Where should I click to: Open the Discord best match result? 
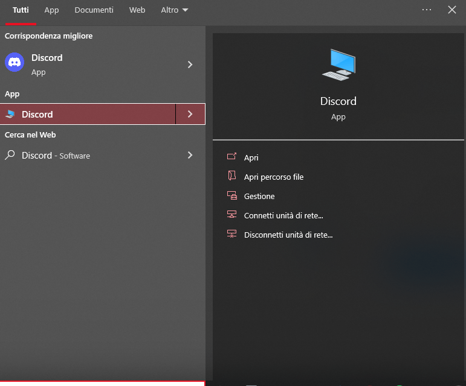(x=88, y=65)
